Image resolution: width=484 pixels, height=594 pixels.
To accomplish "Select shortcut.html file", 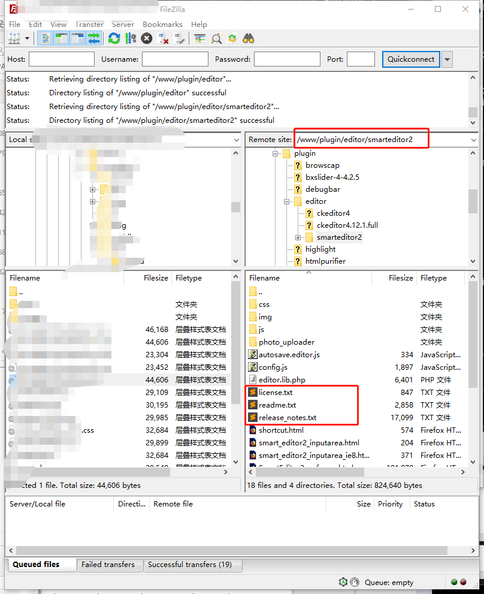I will pyautogui.click(x=281, y=430).
